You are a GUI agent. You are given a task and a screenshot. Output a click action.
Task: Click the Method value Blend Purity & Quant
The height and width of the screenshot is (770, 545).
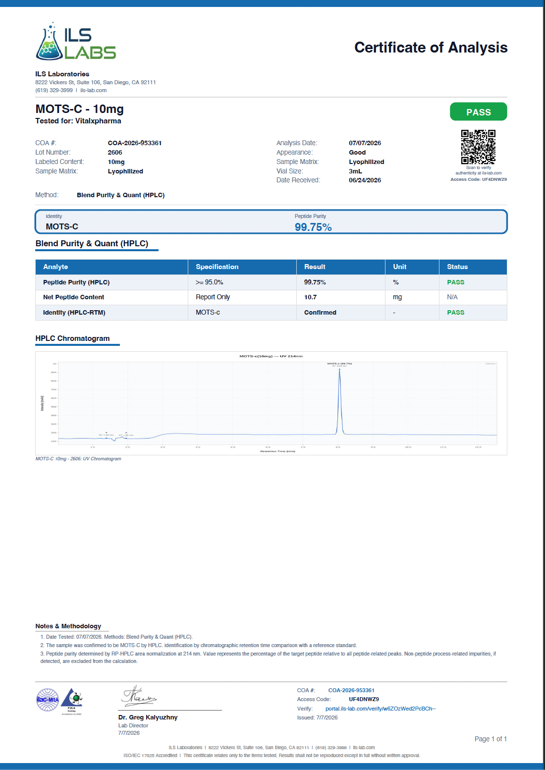click(121, 195)
